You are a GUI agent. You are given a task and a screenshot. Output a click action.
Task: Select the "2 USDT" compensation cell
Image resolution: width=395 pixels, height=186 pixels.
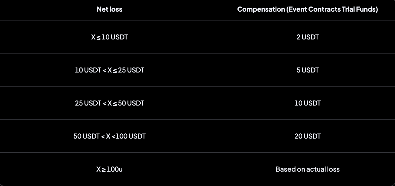point(307,37)
